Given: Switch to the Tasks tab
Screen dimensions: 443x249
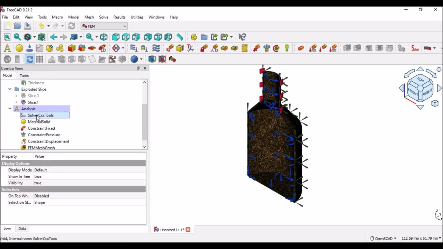Looking at the screenshot, I should [x=24, y=76].
